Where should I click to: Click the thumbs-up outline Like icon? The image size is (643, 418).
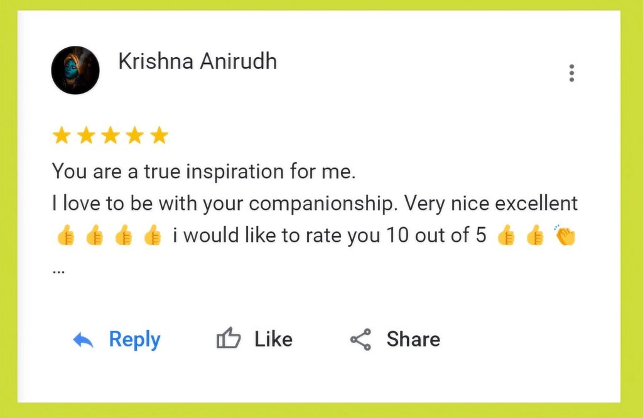coord(229,340)
